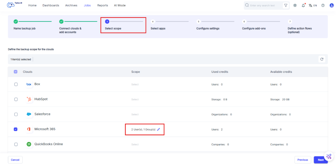Click the Next button
The height and width of the screenshot is (166, 336).
pos(320,160)
